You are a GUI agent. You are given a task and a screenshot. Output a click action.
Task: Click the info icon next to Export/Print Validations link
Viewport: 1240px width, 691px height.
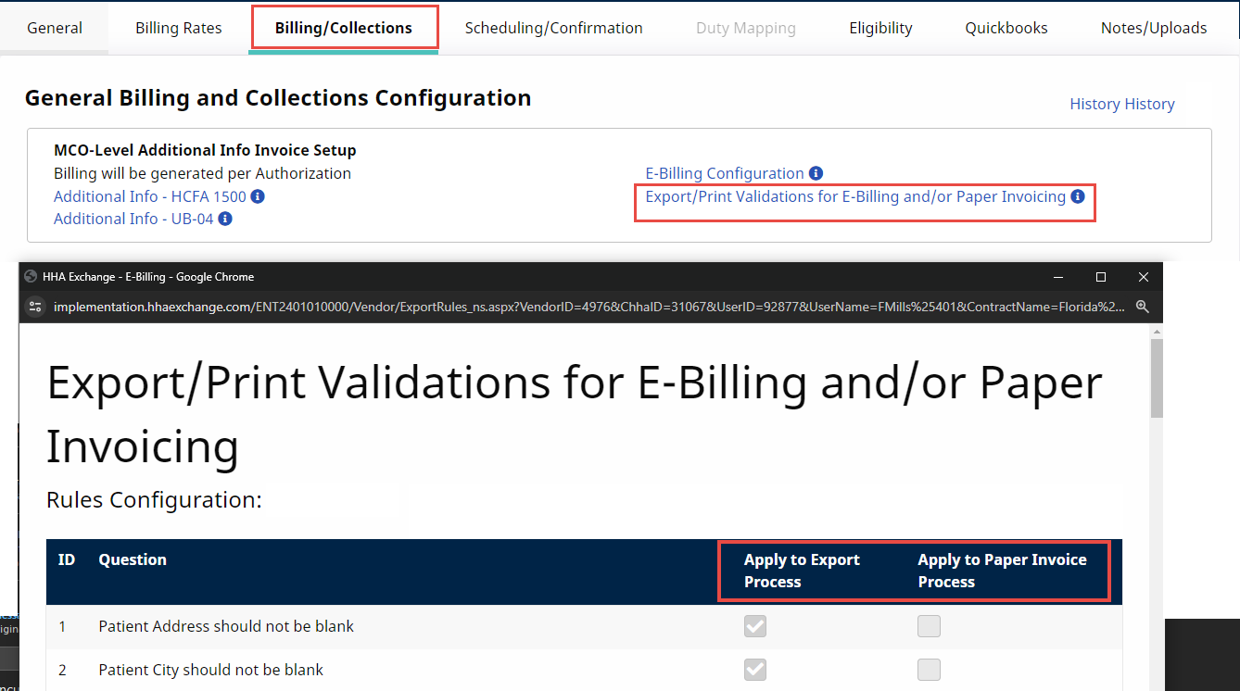[1078, 196]
